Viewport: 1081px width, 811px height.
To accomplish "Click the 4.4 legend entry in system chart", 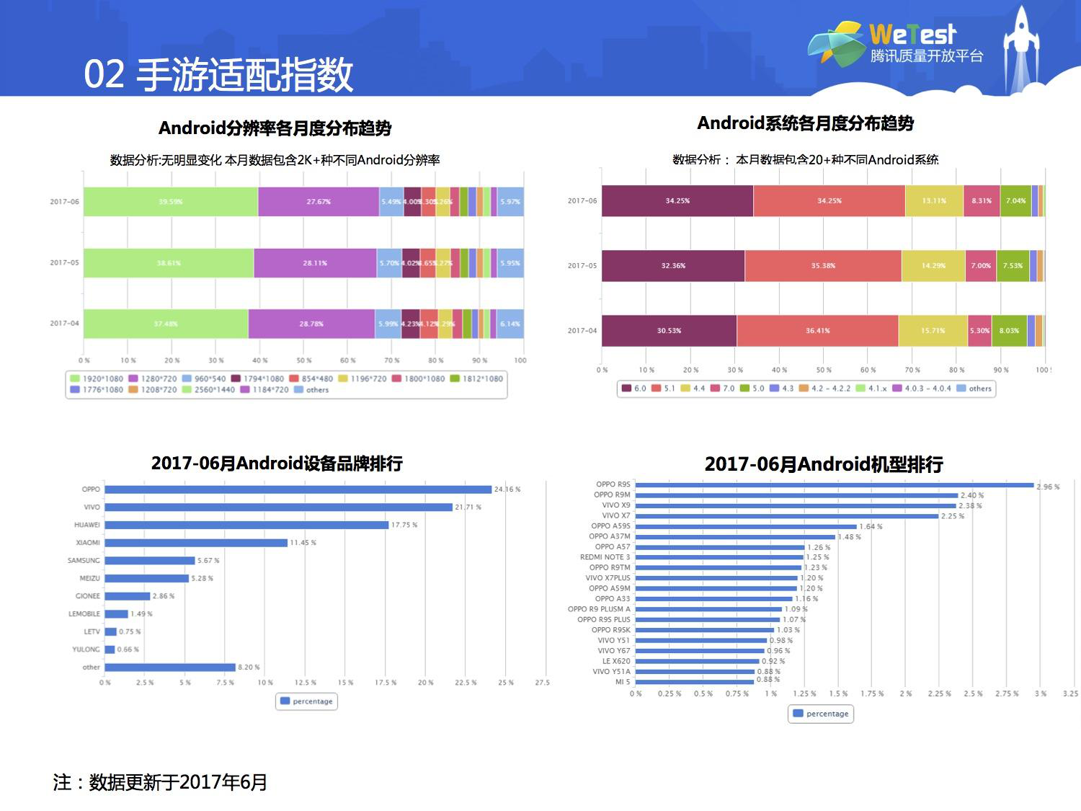I will coord(693,389).
